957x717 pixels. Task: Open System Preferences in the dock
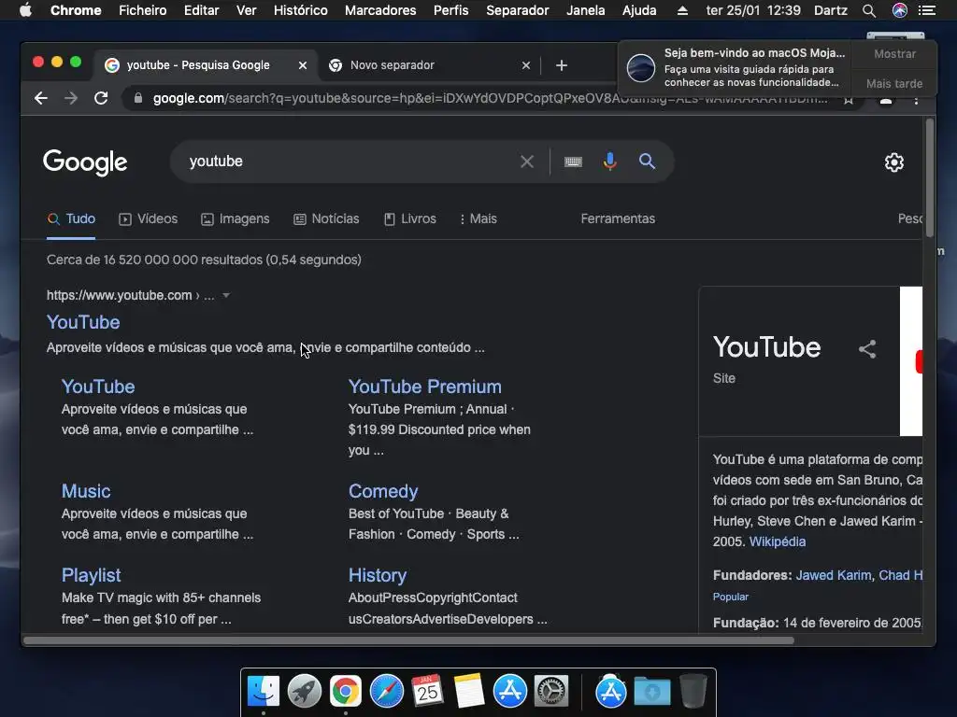tap(551, 692)
